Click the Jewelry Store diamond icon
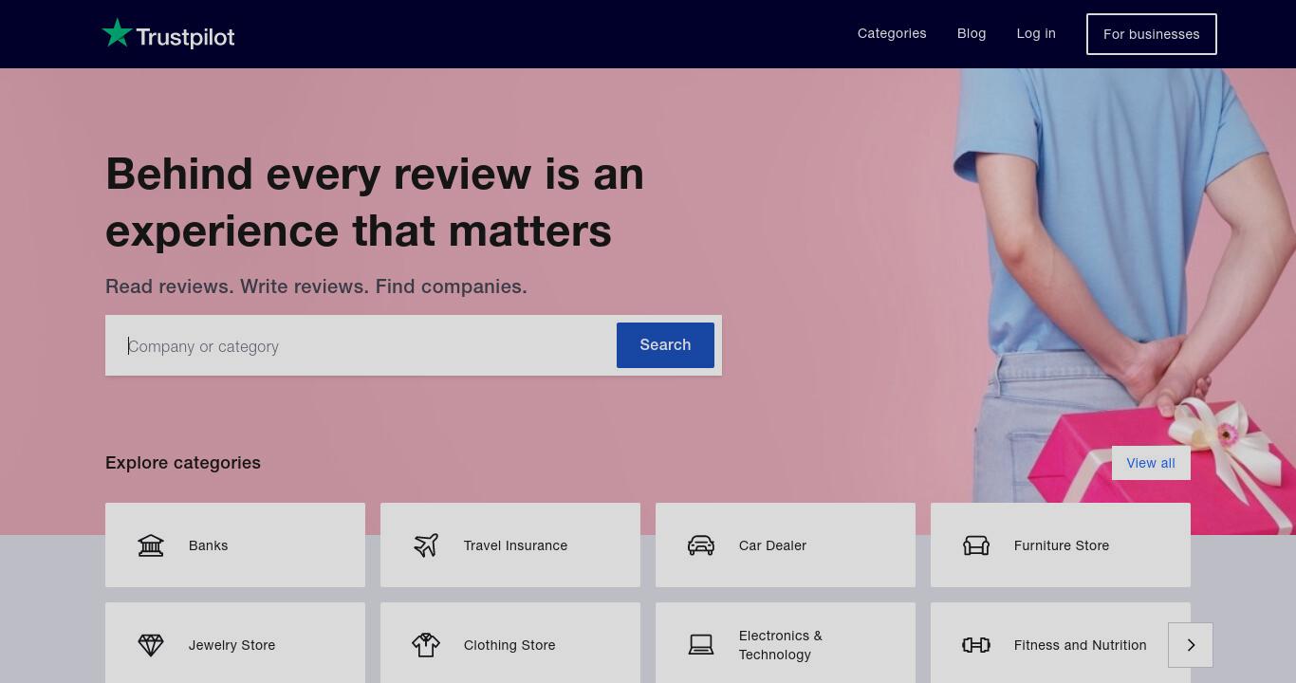Viewport: 1296px width, 683px height. tap(151, 645)
